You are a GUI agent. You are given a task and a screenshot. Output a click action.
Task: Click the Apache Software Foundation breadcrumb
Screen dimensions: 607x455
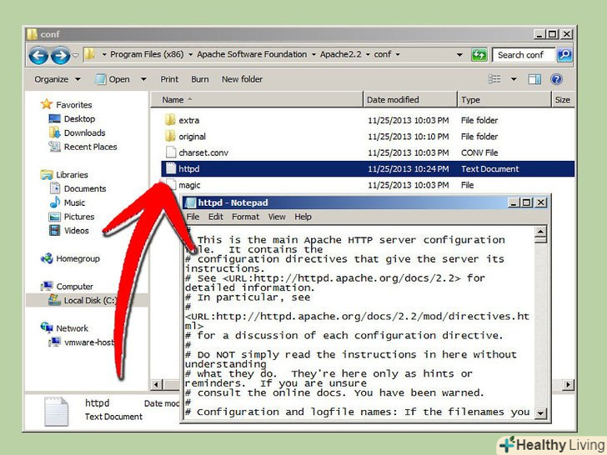click(x=252, y=54)
